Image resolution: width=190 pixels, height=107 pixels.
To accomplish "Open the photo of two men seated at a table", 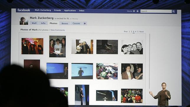I will 132,72.
